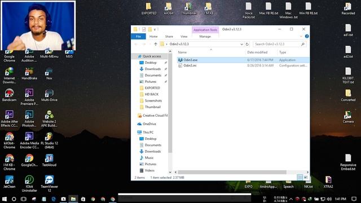Open Adobe After Effects desktop shortcut
Viewport: 361px width, 203px height.
tap(9, 119)
